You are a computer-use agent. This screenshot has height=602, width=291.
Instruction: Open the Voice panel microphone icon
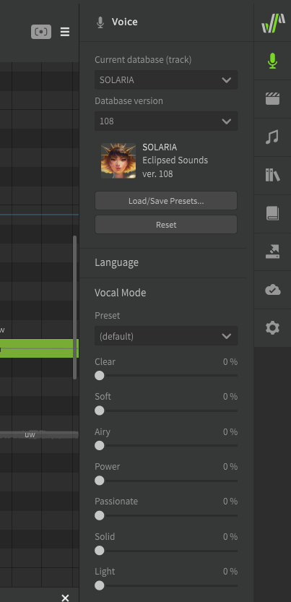click(272, 61)
